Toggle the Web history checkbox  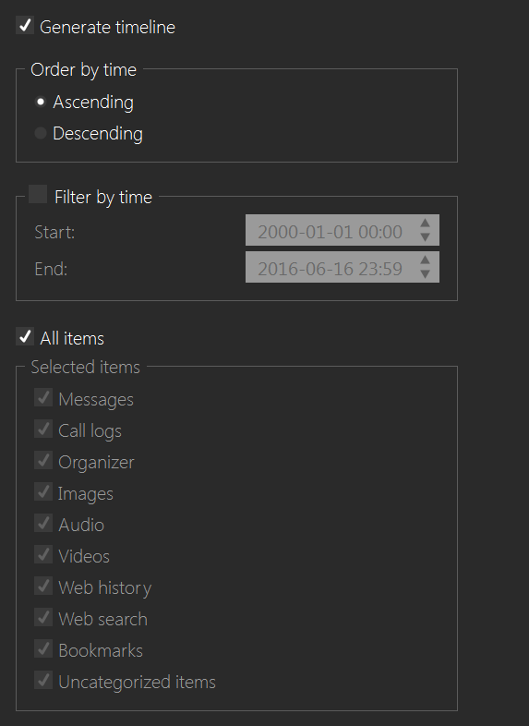click(x=43, y=587)
